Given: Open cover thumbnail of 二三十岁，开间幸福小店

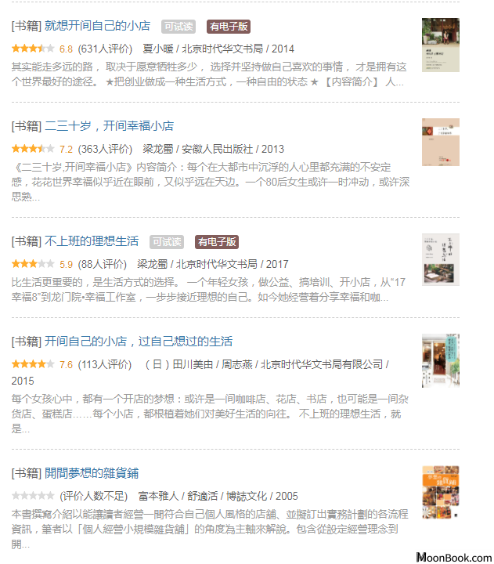Looking at the screenshot, I should (441, 142).
